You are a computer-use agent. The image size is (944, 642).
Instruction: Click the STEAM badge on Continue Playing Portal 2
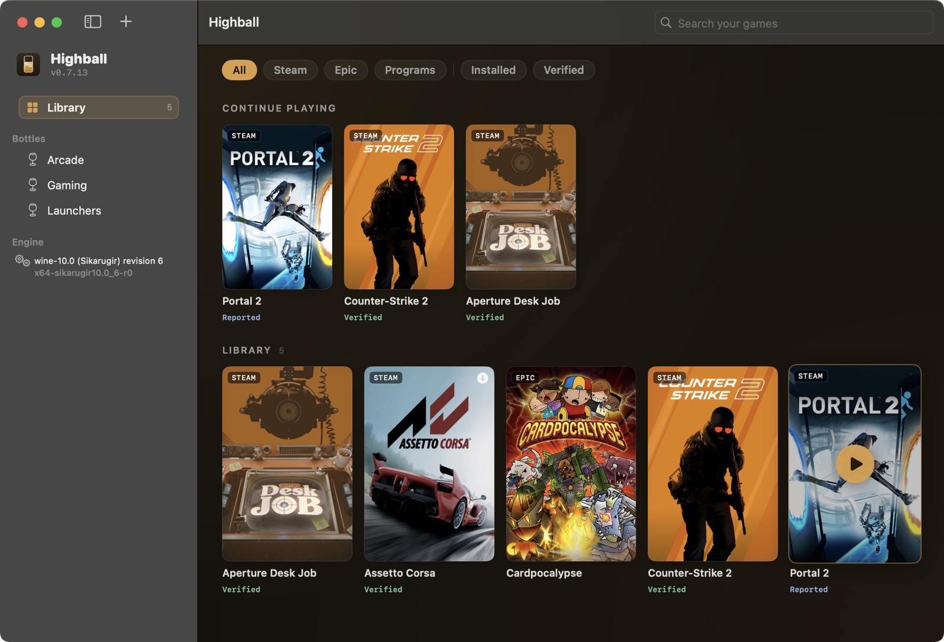coord(244,136)
